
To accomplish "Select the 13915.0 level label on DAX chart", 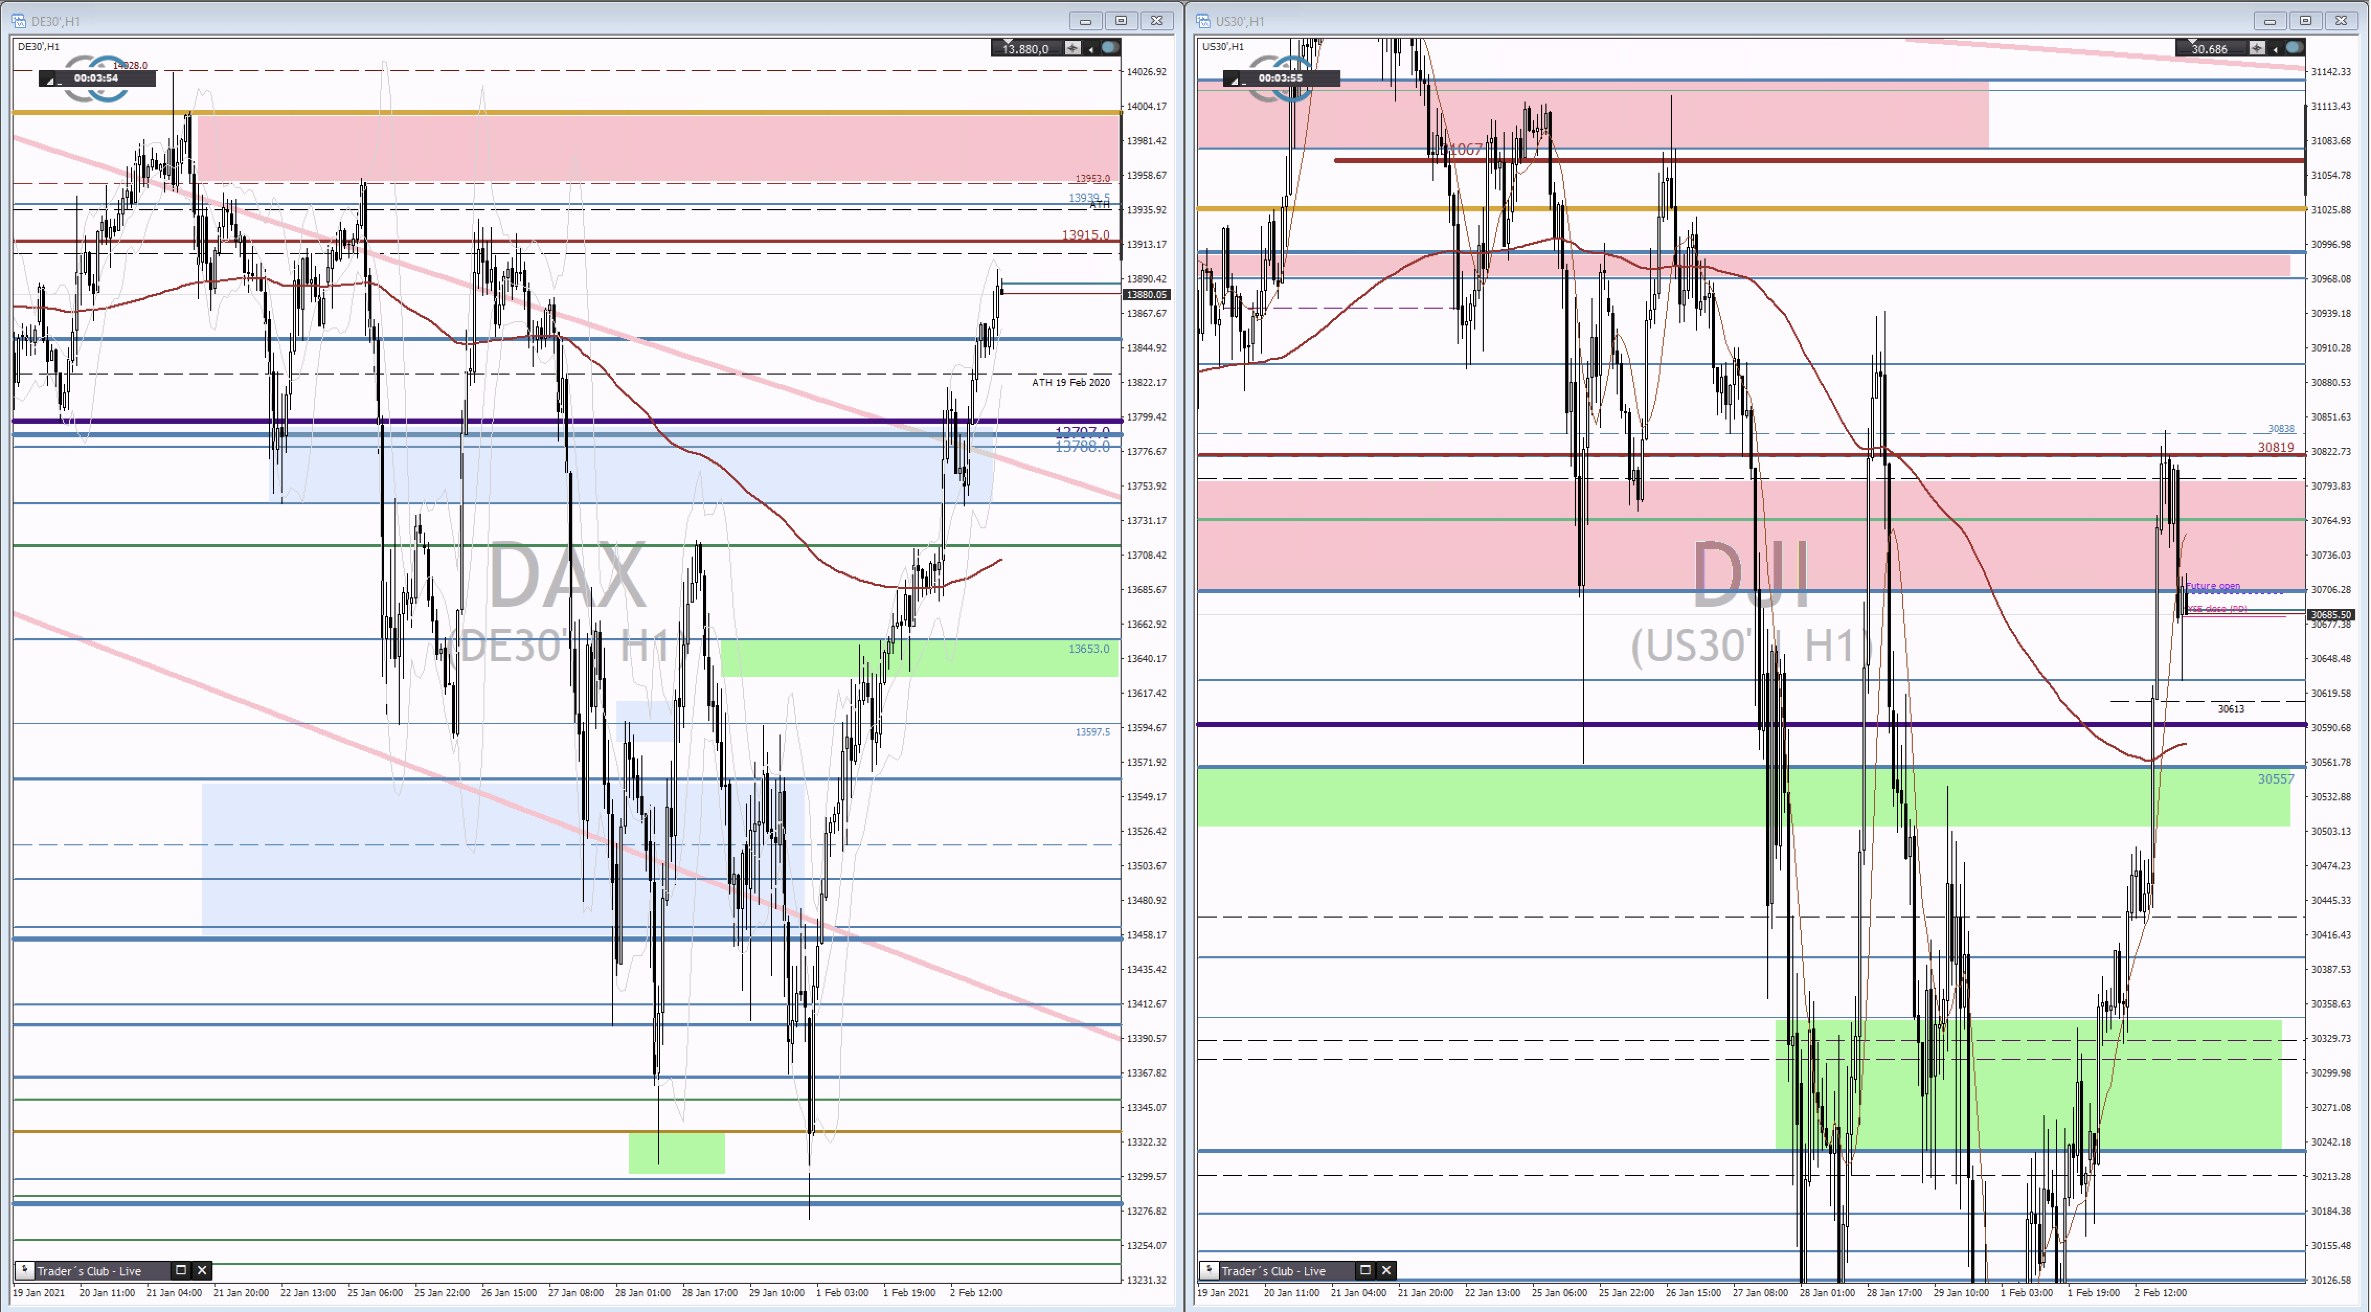I will pos(1086,234).
